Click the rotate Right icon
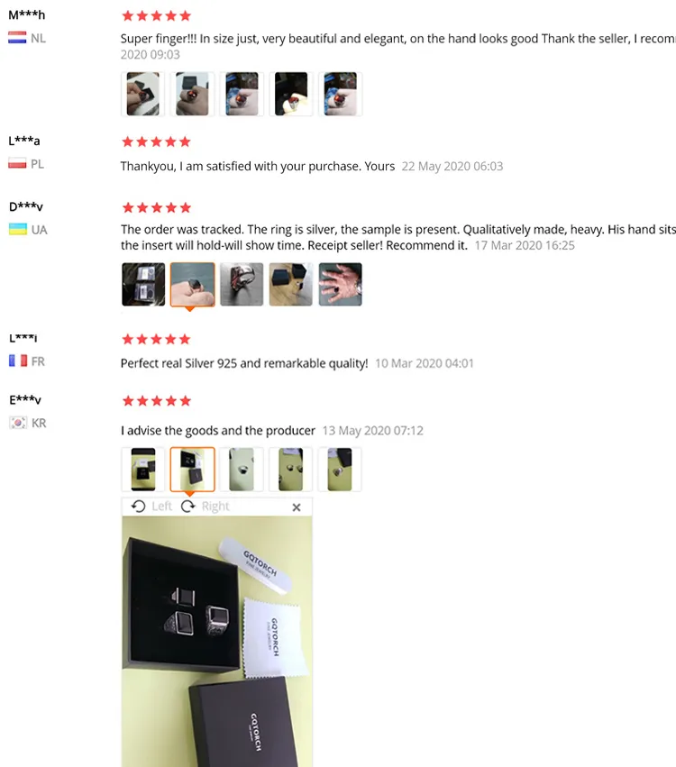Image resolution: width=676 pixels, height=767 pixels. pyautogui.click(x=188, y=507)
